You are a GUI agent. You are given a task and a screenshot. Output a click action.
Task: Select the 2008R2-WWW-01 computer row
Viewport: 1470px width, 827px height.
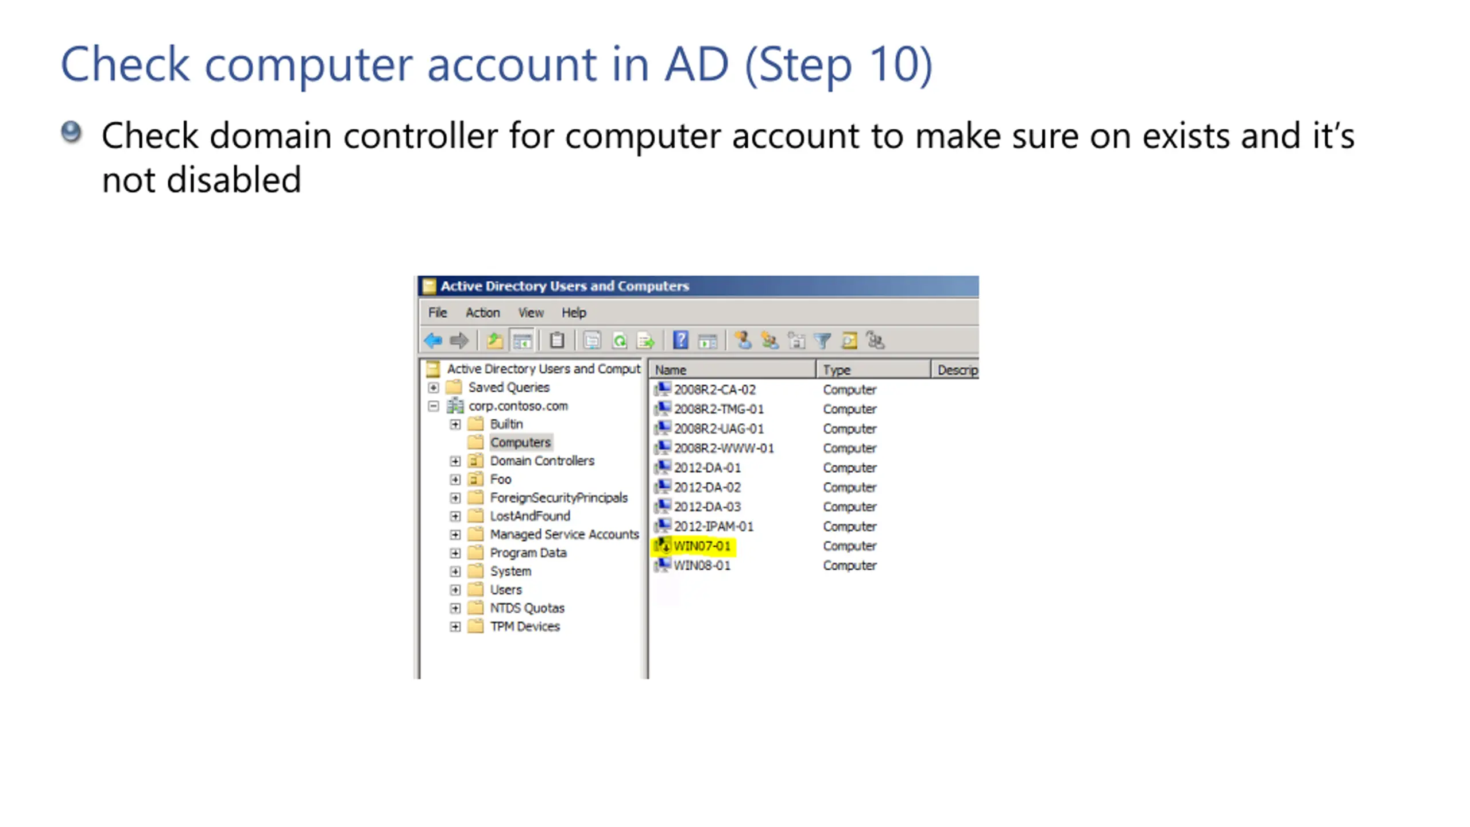(766, 448)
